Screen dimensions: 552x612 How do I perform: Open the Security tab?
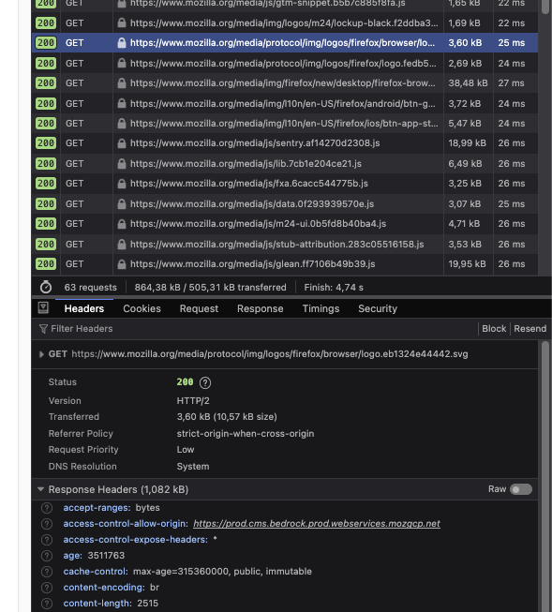point(378,308)
